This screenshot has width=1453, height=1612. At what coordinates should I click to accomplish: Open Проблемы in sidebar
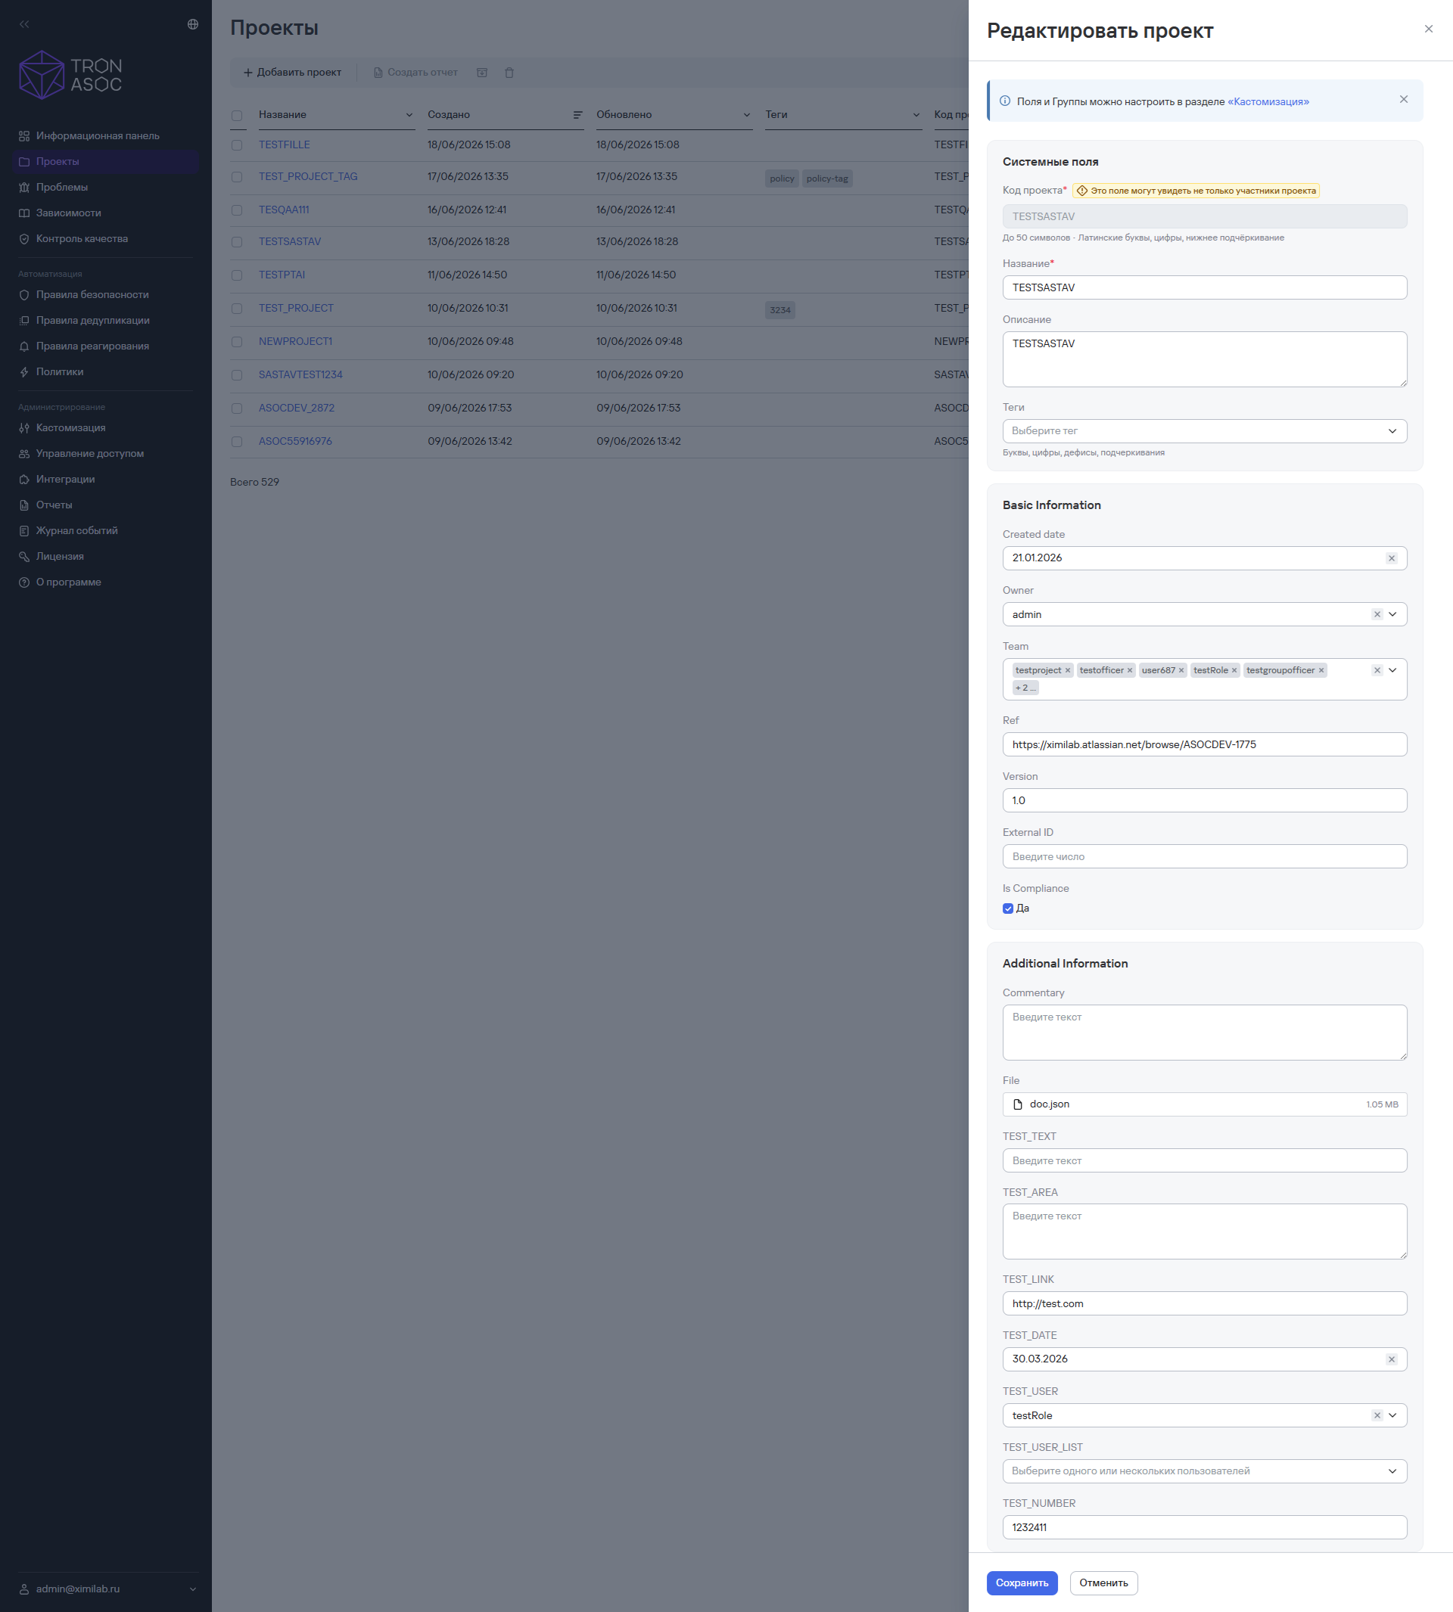point(105,188)
